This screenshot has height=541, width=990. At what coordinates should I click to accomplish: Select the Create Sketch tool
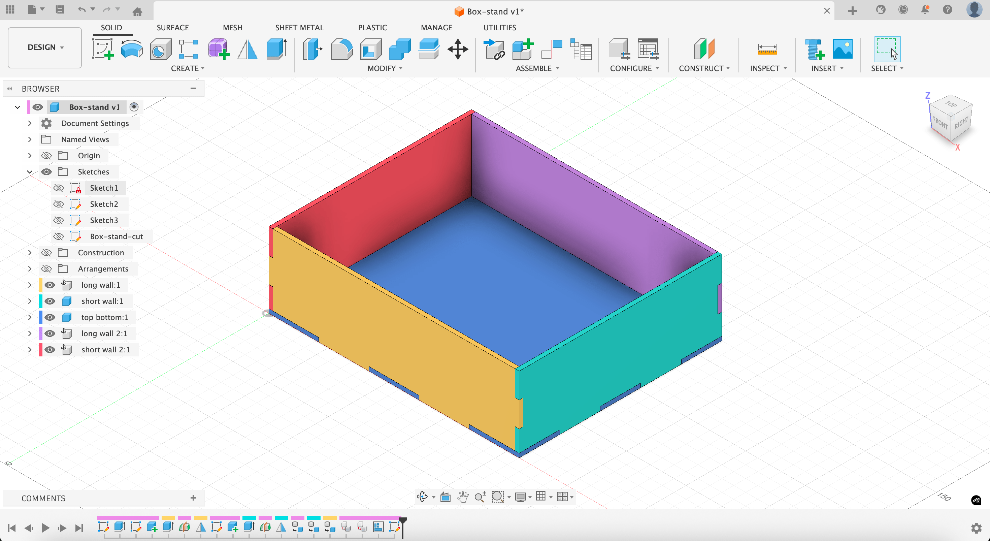pyautogui.click(x=103, y=49)
